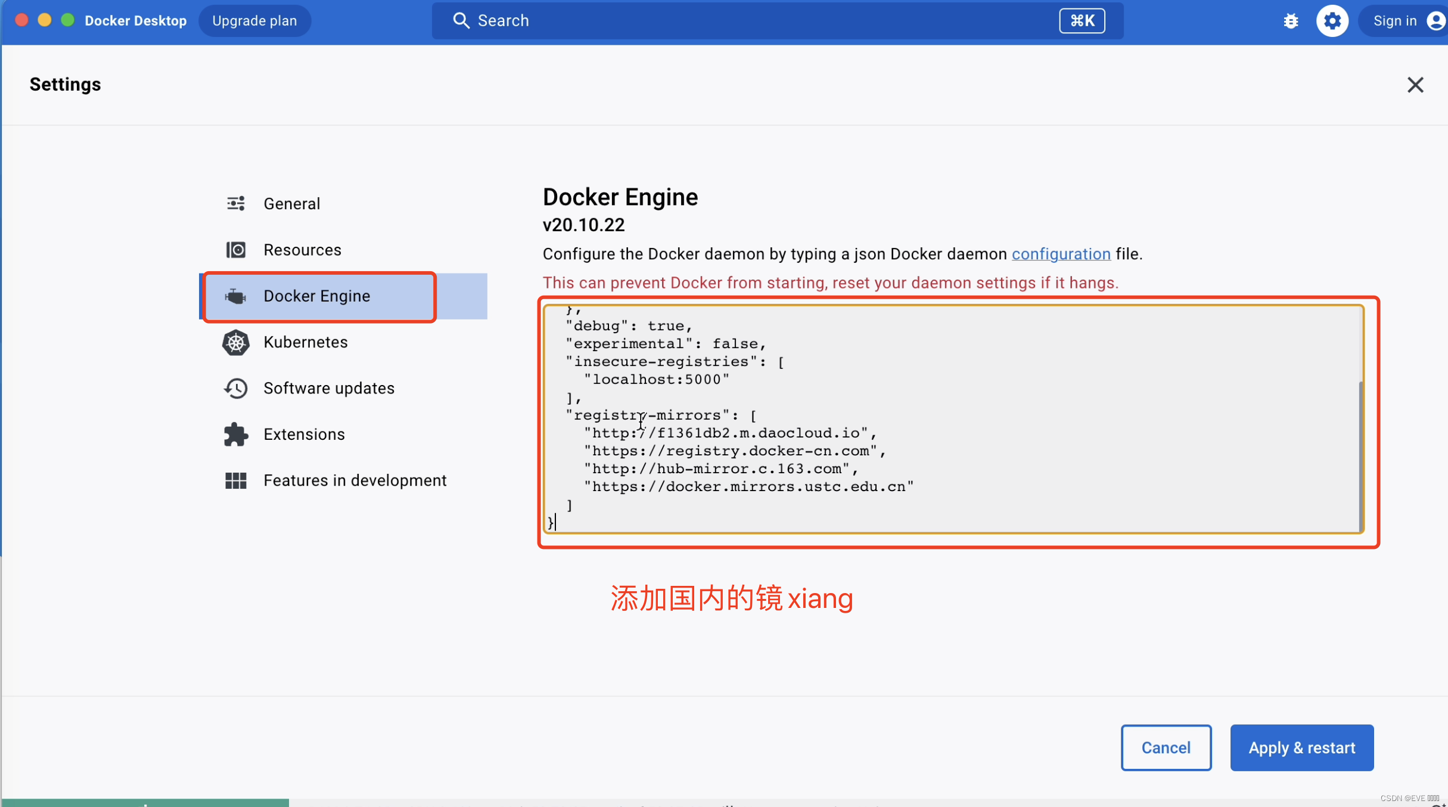Click the Extensions puzzle piece icon

pos(235,434)
